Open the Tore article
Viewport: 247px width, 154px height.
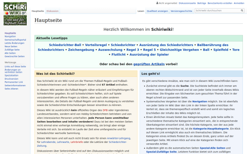pyautogui.click(x=236, y=50)
